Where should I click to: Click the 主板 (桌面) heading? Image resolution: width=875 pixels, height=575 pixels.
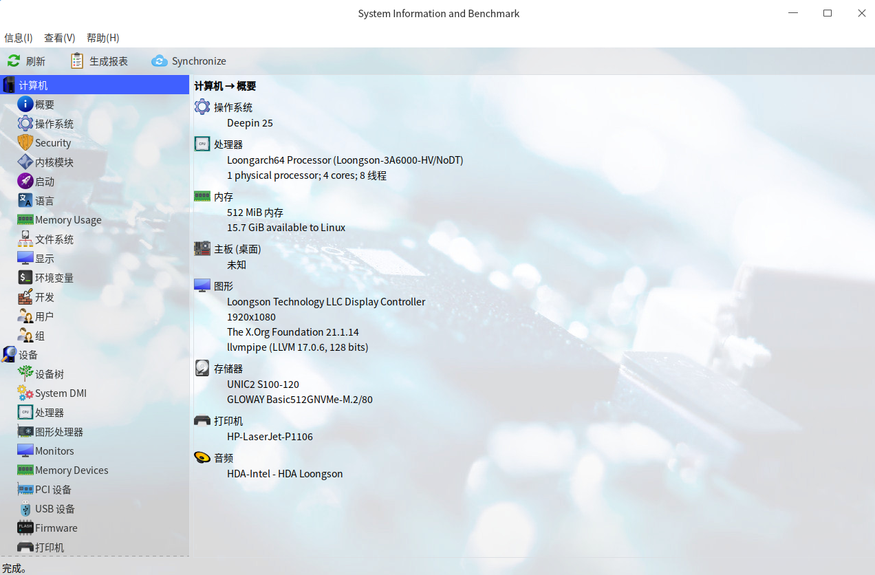(237, 249)
